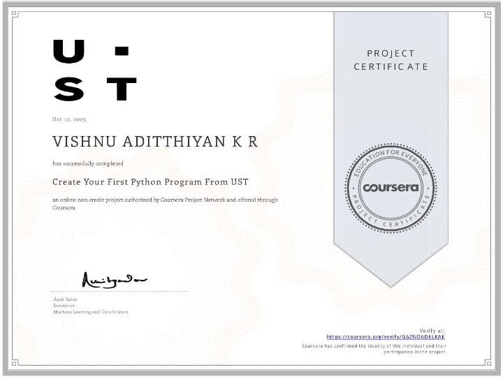
Task: Click the online non-credit project description
Action: (x=165, y=203)
